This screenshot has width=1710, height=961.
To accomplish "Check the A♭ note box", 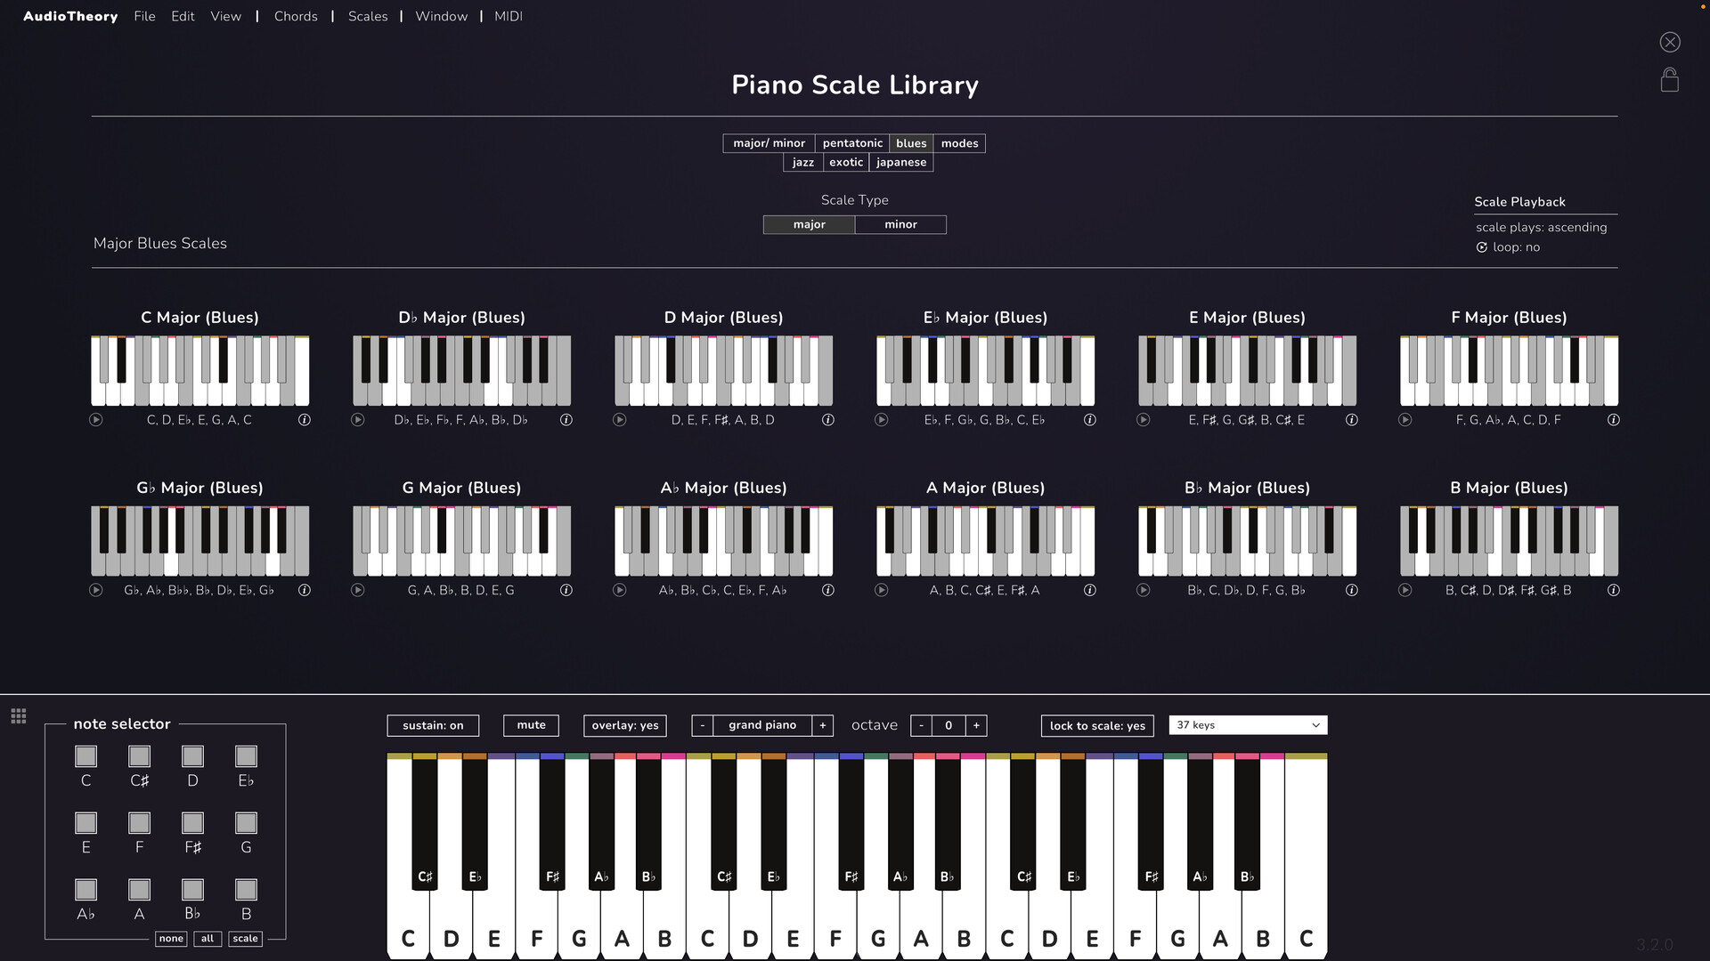I will [85, 890].
